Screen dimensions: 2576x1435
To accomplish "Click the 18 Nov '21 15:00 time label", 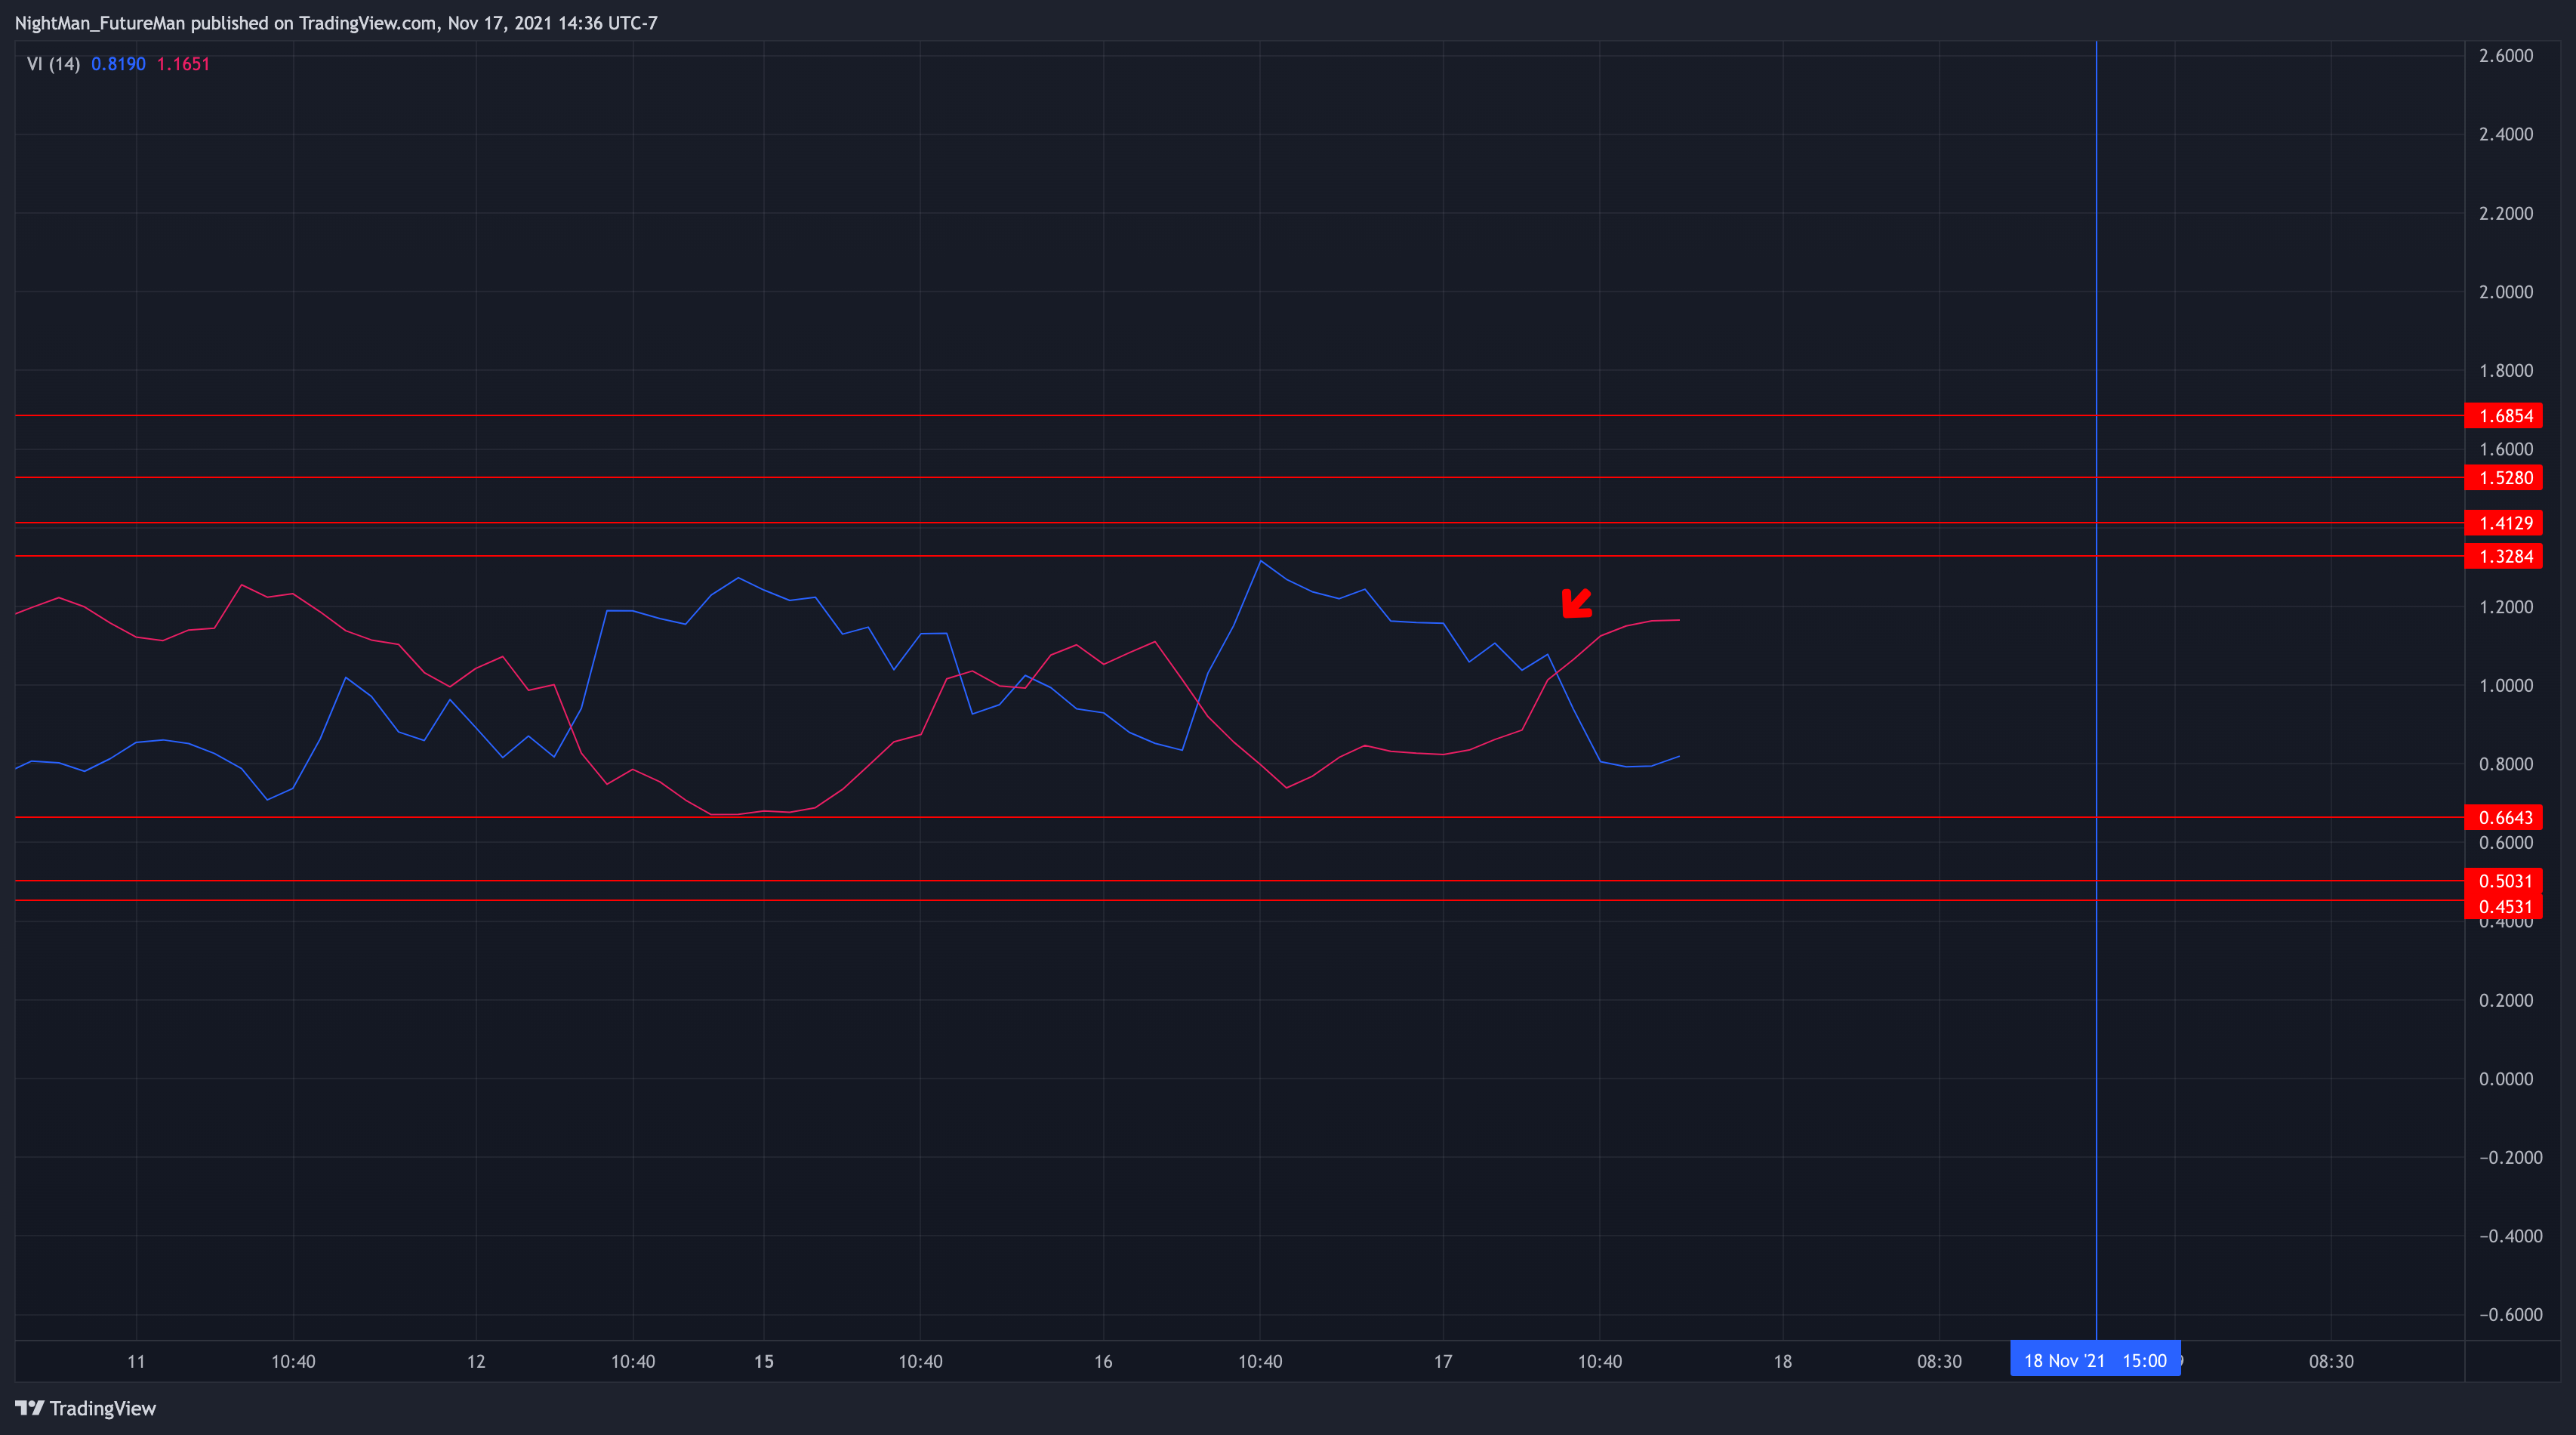I will [x=2095, y=1360].
